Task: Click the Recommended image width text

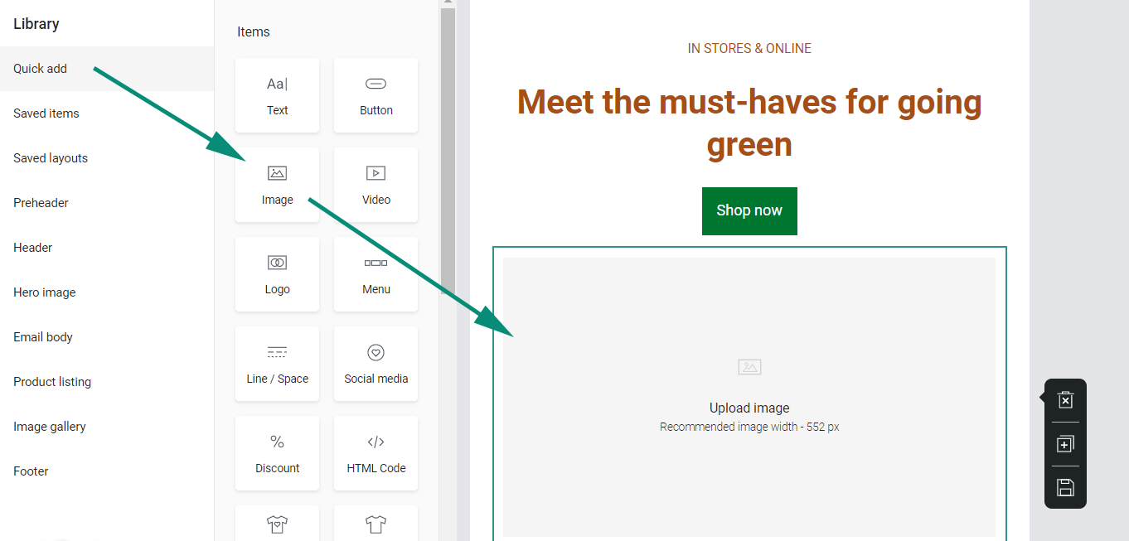Action: point(749,427)
